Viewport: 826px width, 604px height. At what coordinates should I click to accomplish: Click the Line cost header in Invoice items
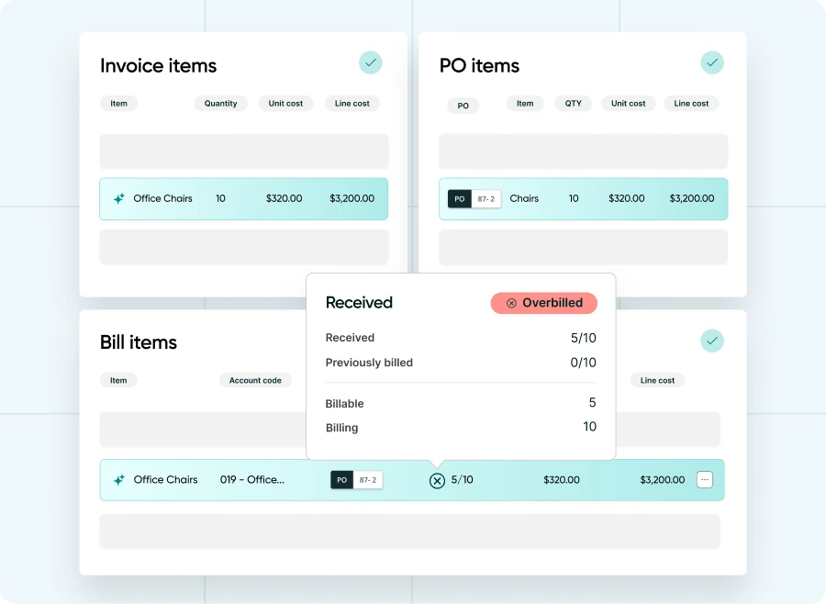352,104
